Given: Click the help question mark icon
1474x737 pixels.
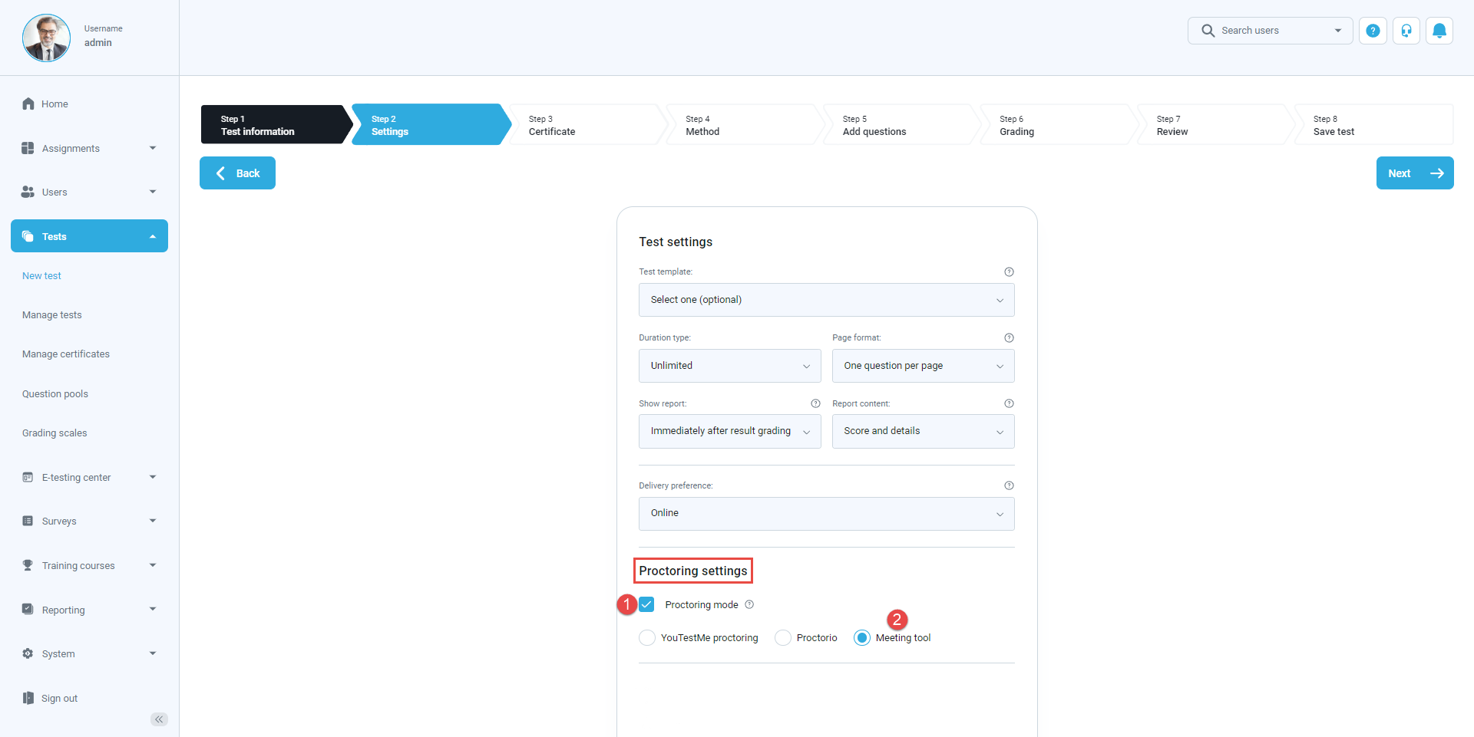Looking at the screenshot, I should [1373, 31].
